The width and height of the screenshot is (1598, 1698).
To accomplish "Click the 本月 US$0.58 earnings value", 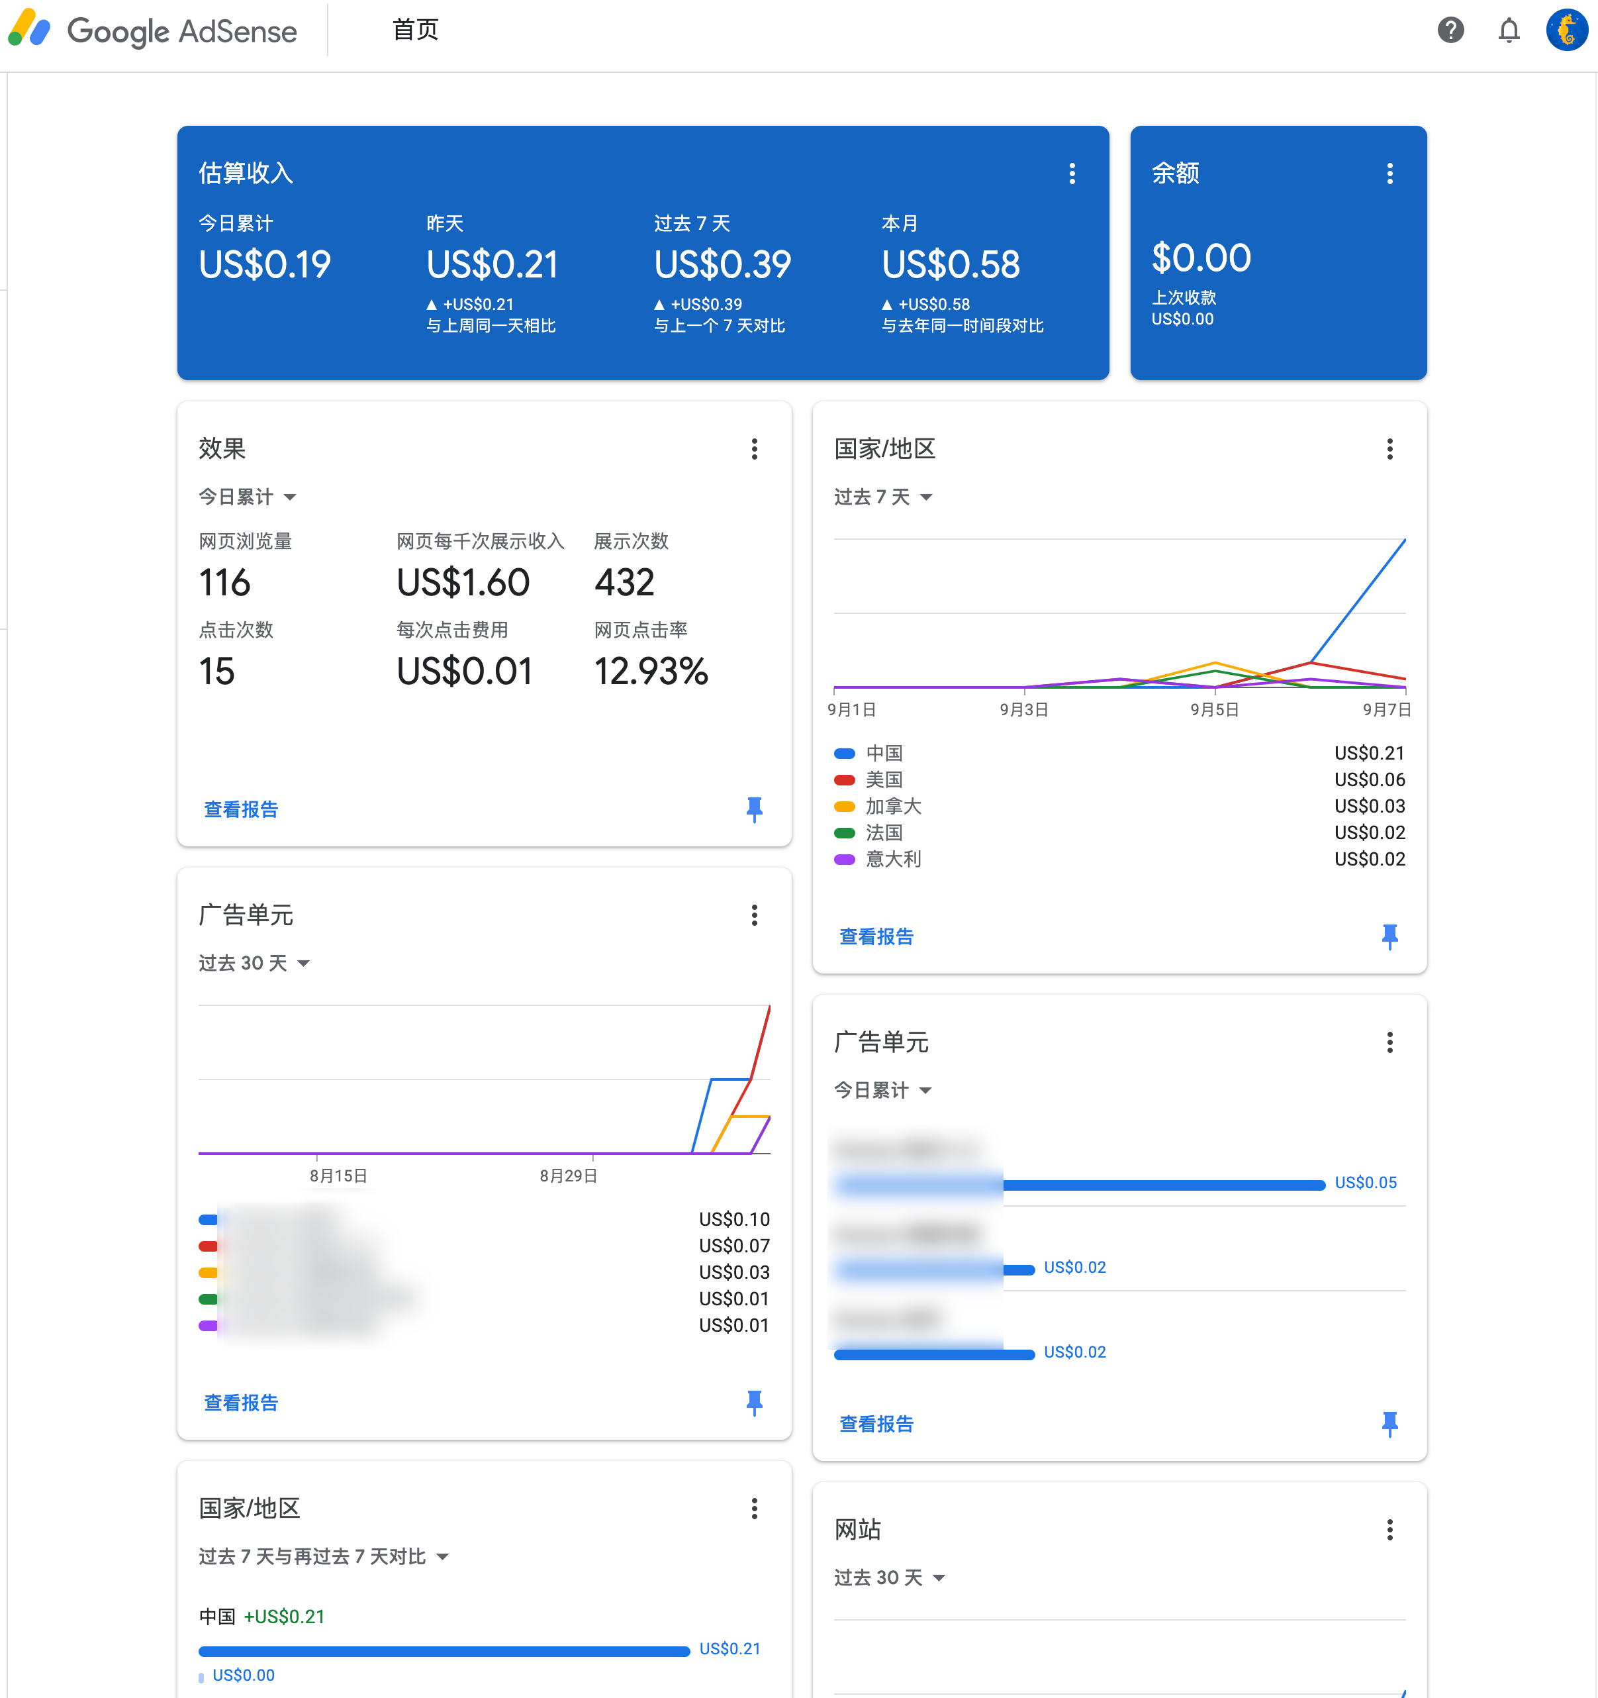I will click(x=950, y=264).
